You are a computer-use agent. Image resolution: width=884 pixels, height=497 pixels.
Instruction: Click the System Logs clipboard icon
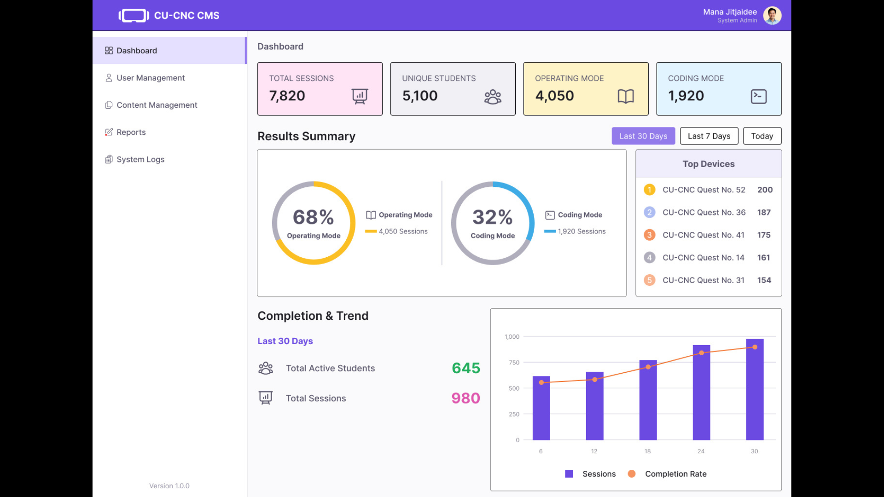109,159
